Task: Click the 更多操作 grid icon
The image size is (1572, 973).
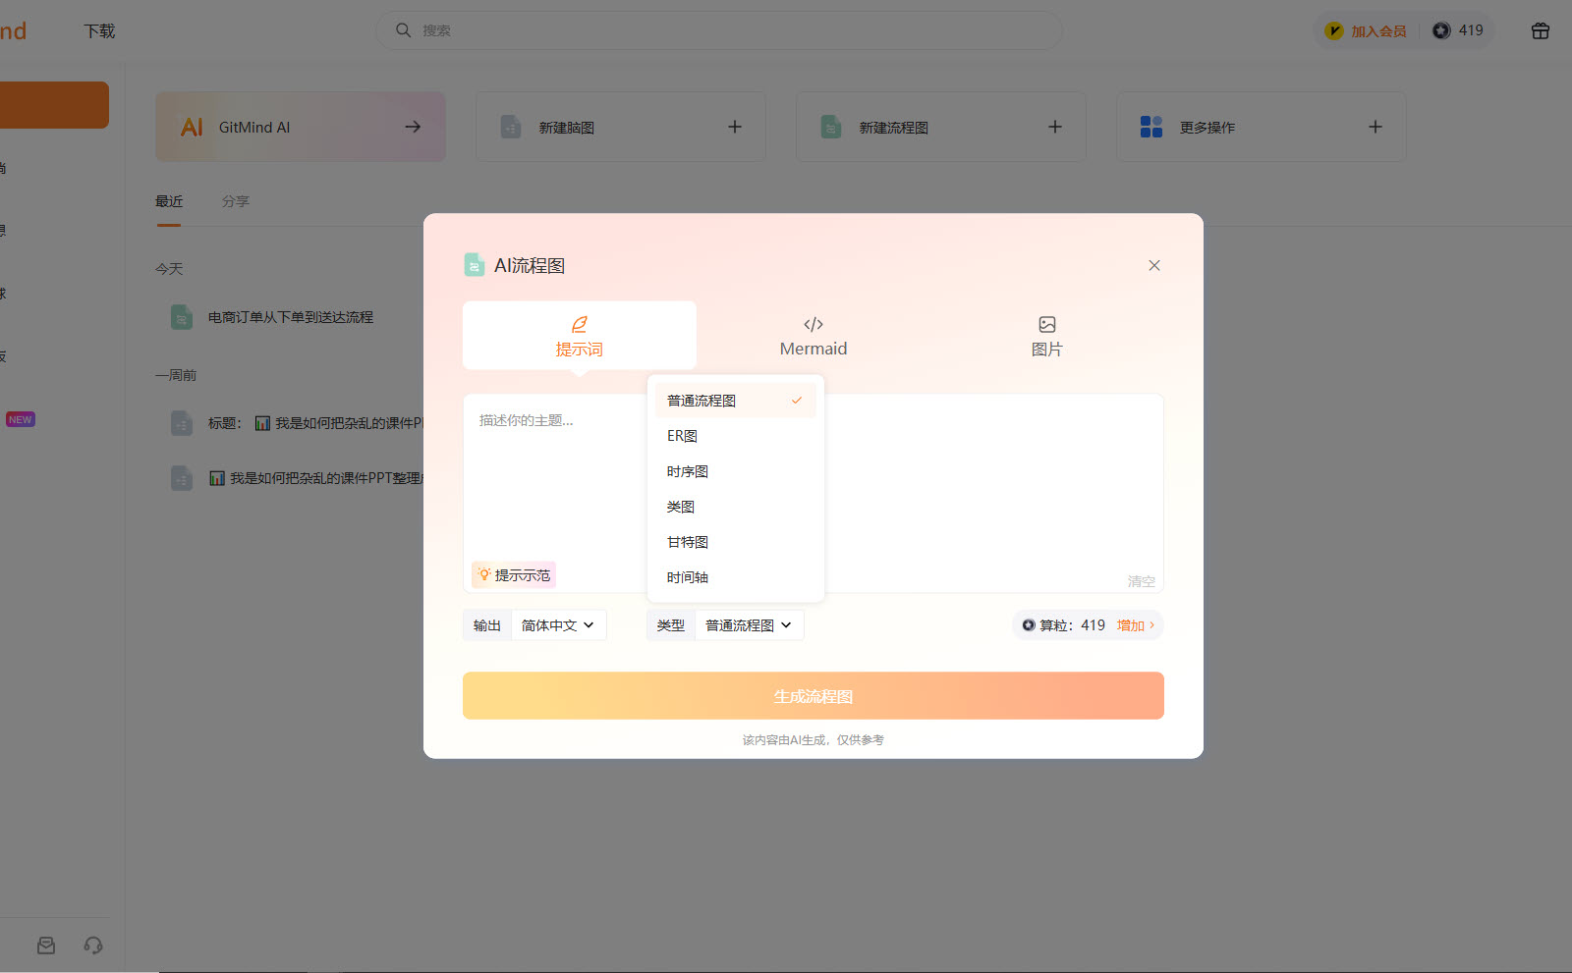Action: coord(1151,127)
